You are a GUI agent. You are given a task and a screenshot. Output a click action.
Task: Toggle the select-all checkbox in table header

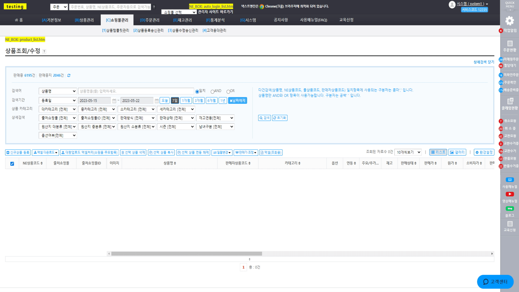[12, 164]
